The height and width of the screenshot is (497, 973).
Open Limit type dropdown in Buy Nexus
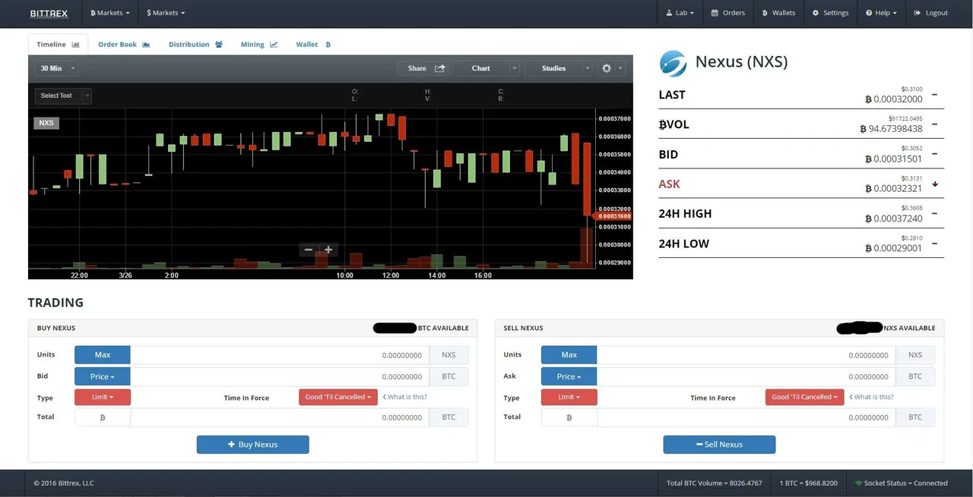coord(103,397)
